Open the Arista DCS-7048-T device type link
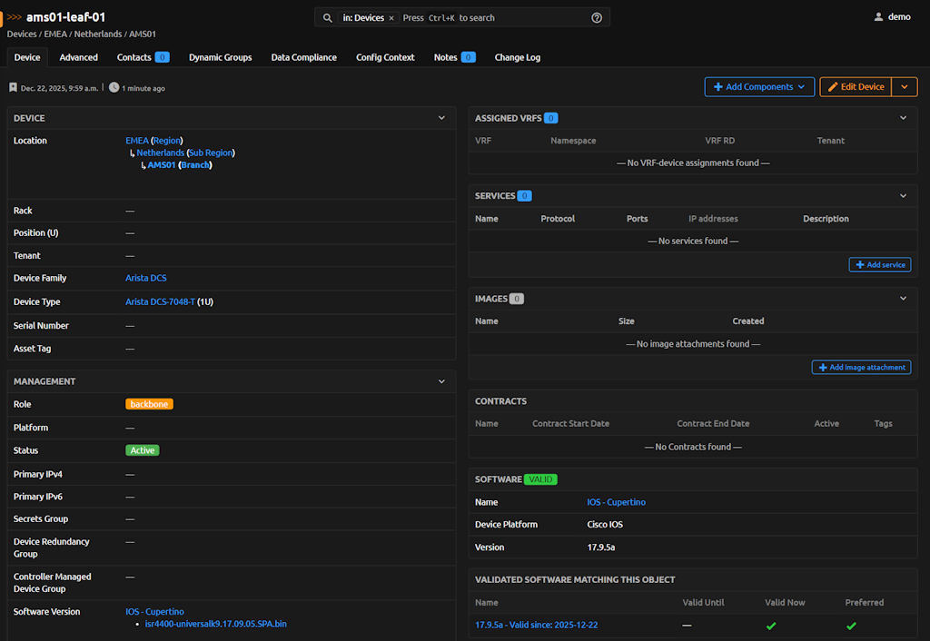Image resolution: width=930 pixels, height=641 pixels. 160,302
